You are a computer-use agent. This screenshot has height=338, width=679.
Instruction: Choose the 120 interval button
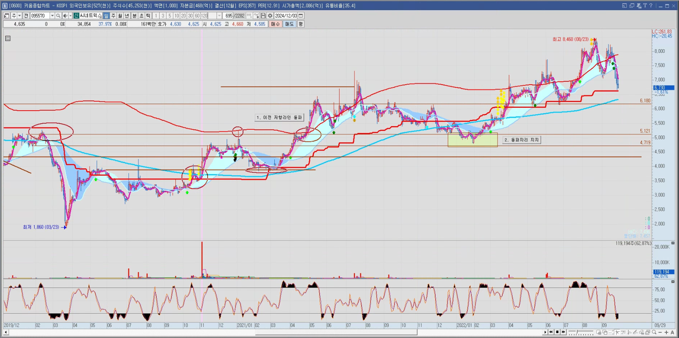pos(204,15)
